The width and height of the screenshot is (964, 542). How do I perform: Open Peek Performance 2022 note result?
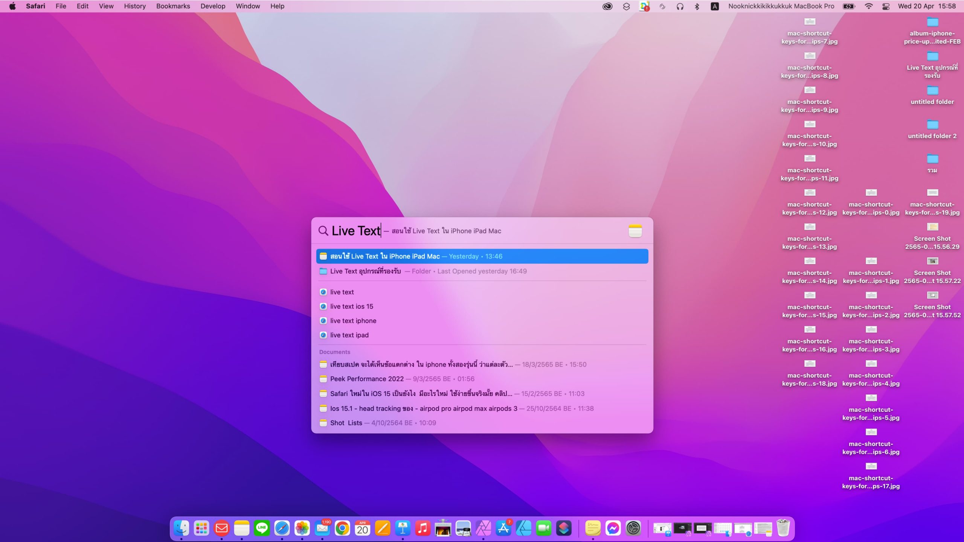[x=366, y=379]
